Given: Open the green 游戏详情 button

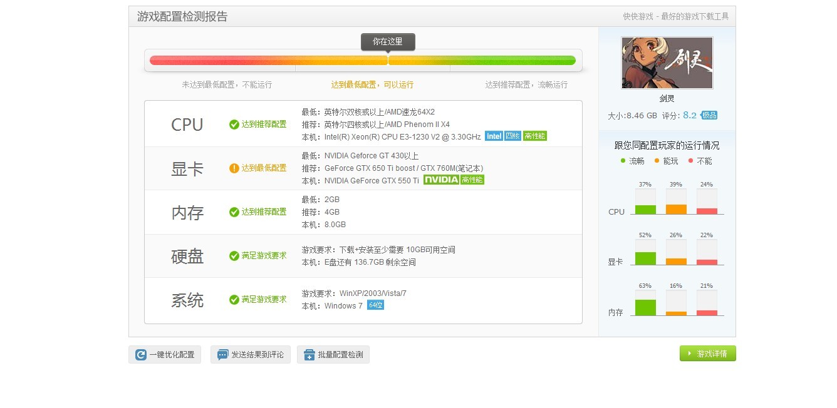Looking at the screenshot, I should (x=707, y=354).
